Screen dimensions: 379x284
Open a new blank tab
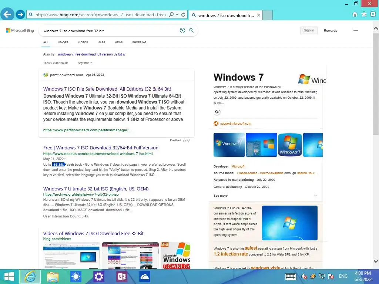(268, 15)
